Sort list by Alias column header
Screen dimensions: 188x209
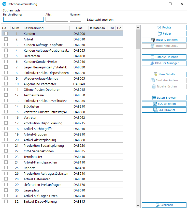[79, 28]
